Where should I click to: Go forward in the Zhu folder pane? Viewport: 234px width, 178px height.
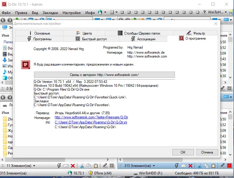pyautogui.click(x=10, y=97)
